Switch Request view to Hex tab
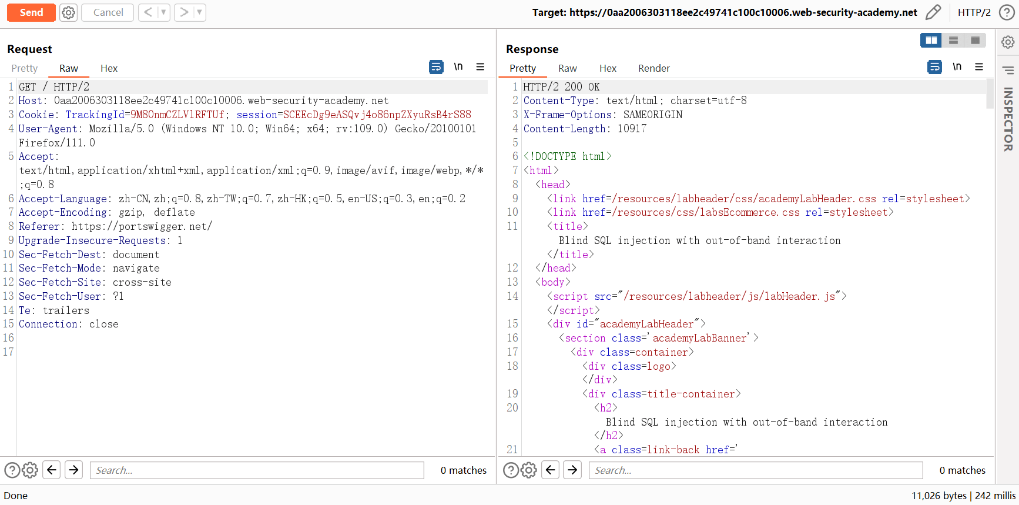1019x505 pixels. [109, 68]
